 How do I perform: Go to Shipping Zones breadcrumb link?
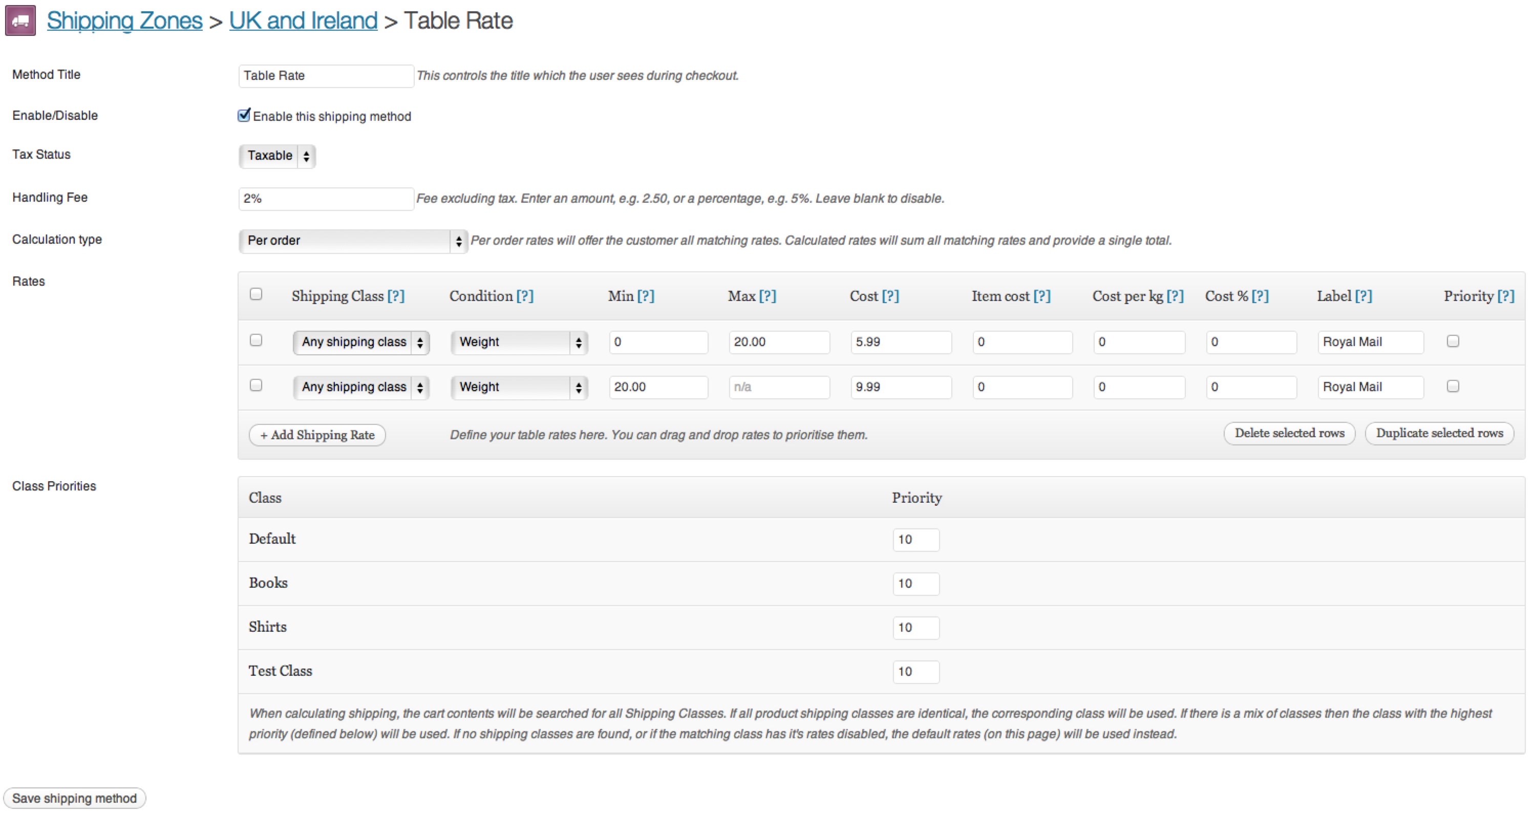(125, 21)
